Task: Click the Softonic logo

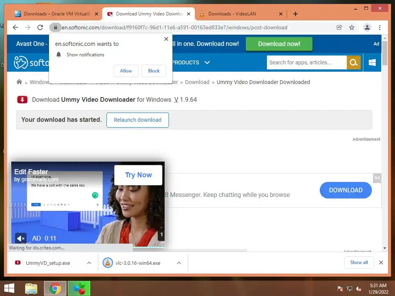Action: 31,62
